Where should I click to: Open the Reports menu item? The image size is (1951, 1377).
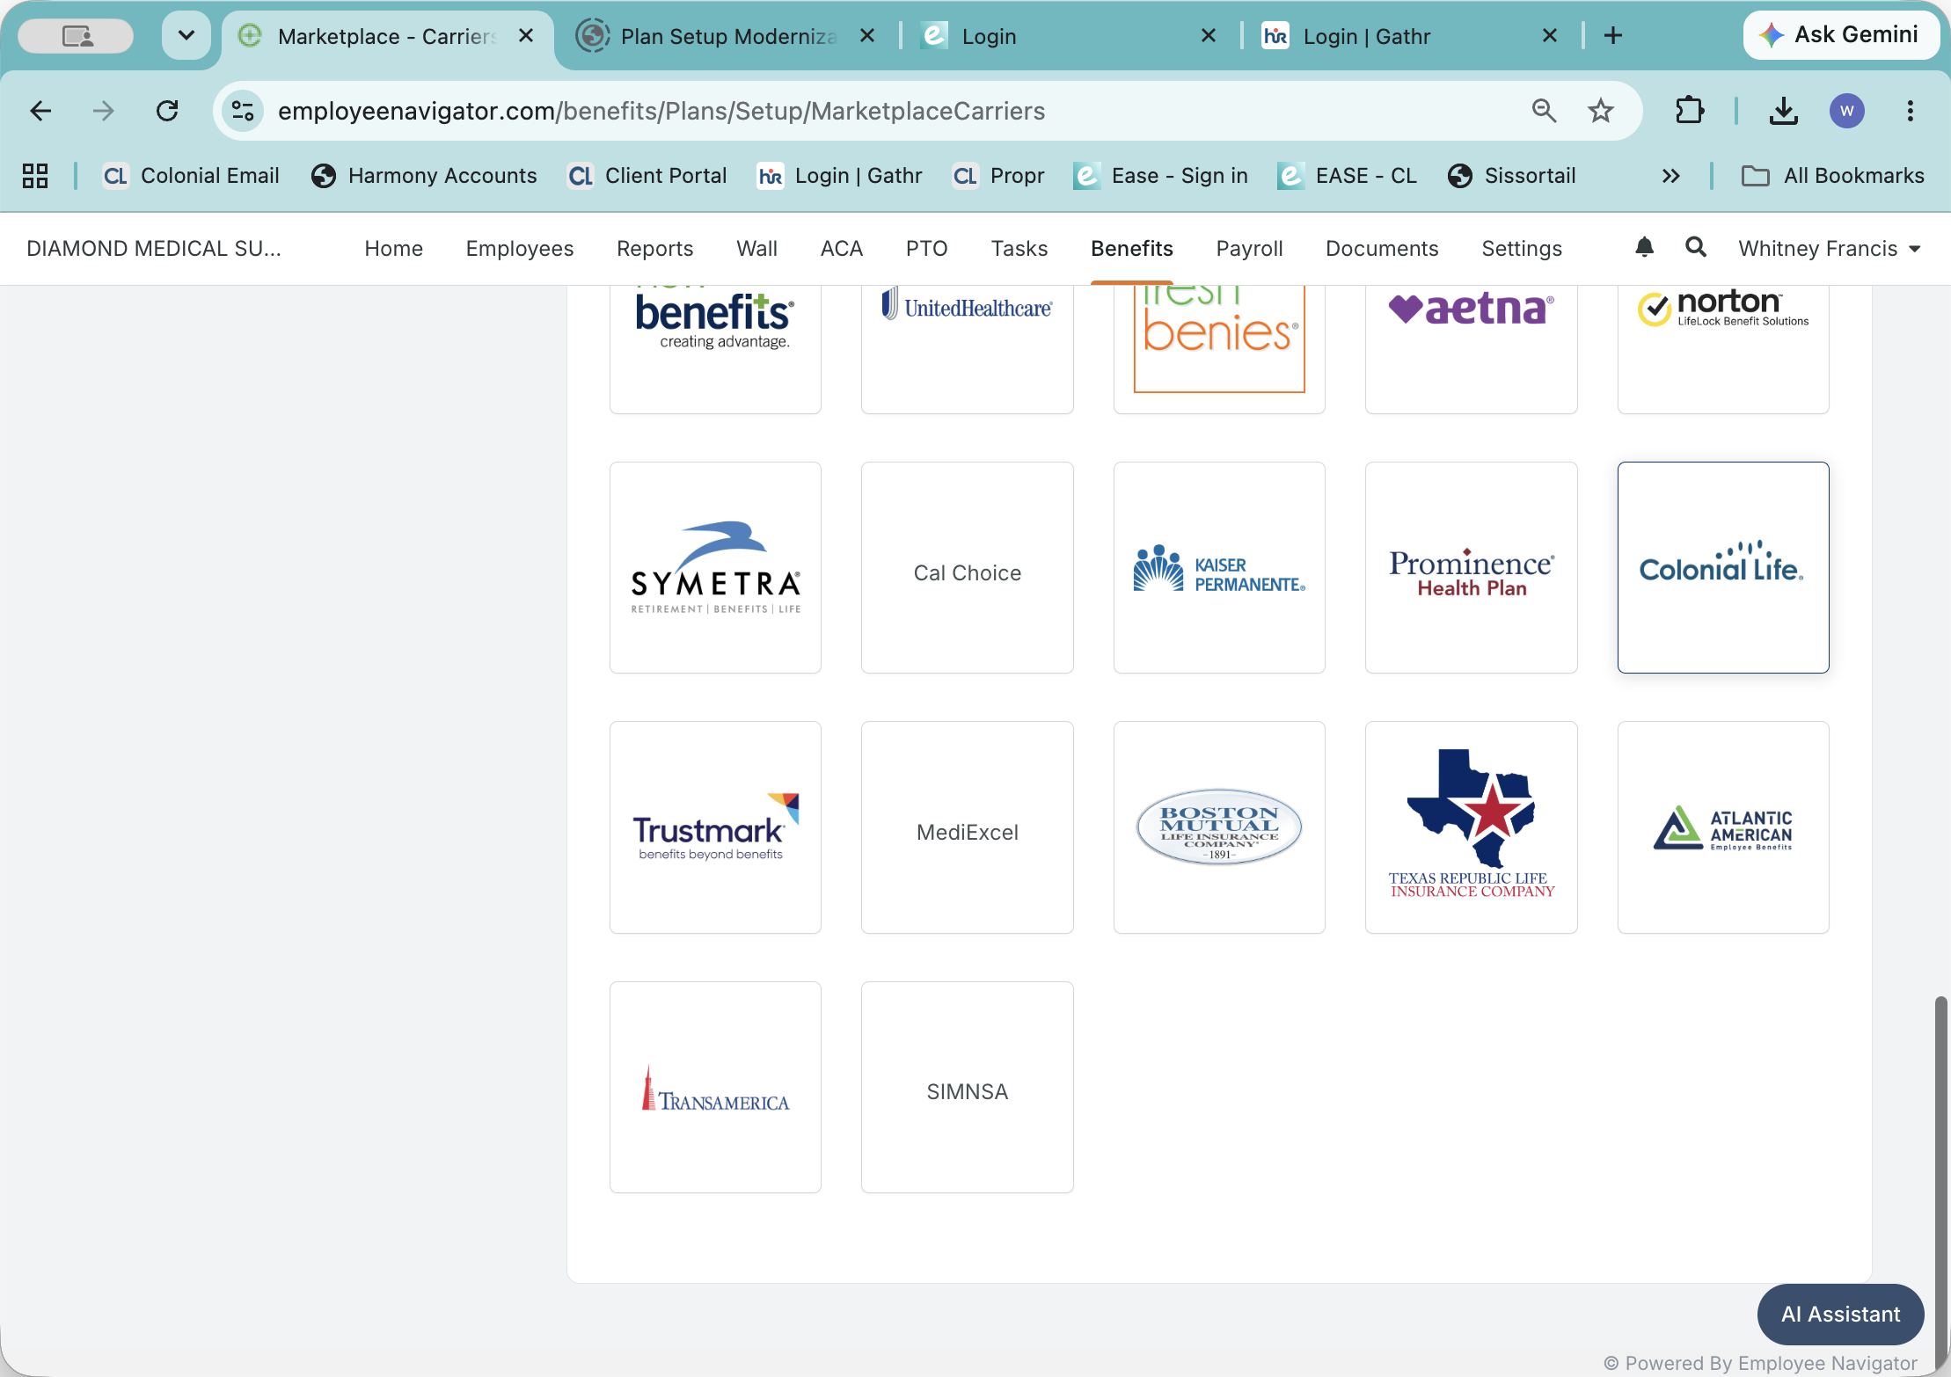pos(655,249)
